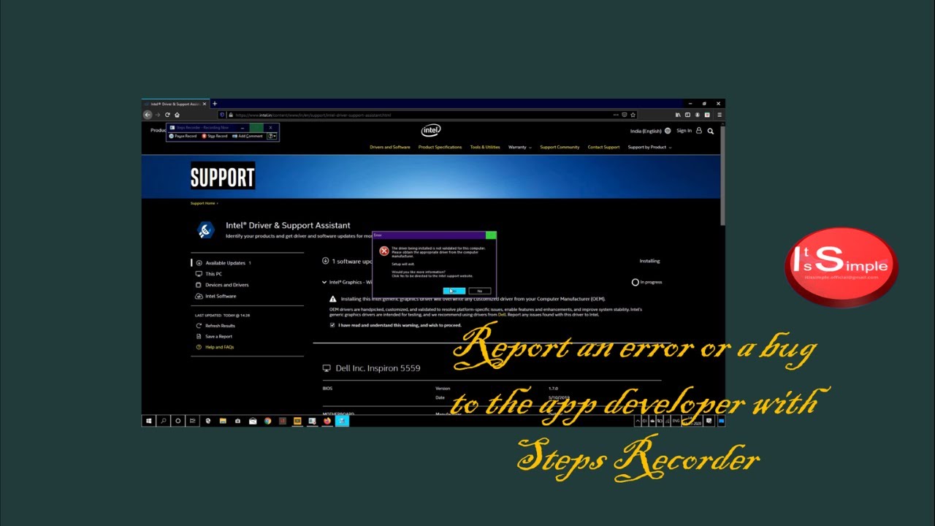
Task: Open Mail app from taskbar
Action: pyautogui.click(x=253, y=421)
